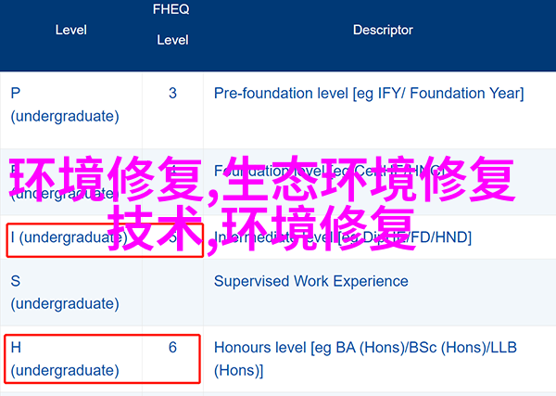This screenshot has width=556, height=396.
Task: Click the pink 技术 overlay text
Action: coord(155,228)
